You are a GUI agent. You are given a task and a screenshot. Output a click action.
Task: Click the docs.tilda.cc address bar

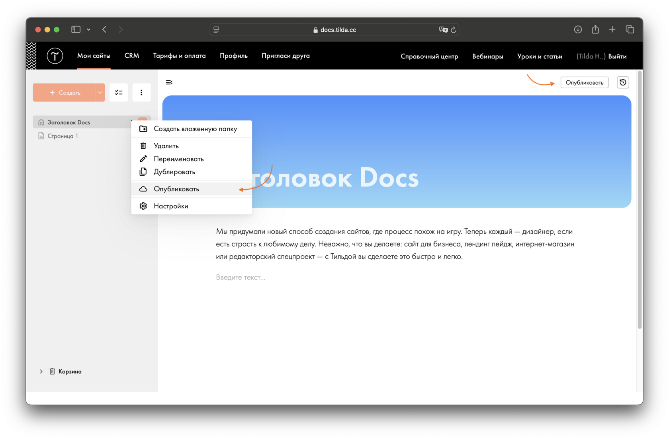[x=334, y=30]
